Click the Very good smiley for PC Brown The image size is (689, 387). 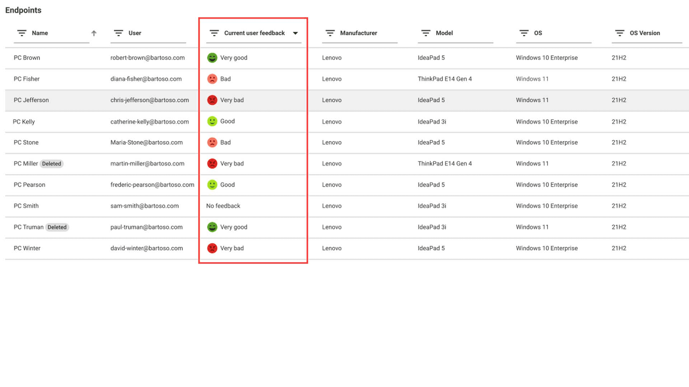[212, 58]
